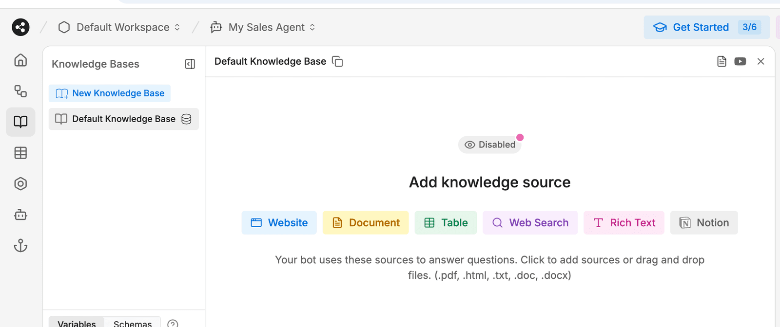The image size is (780, 327).
Task: Click the Add knowledge source heading
Action: pyautogui.click(x=489, y=182)
